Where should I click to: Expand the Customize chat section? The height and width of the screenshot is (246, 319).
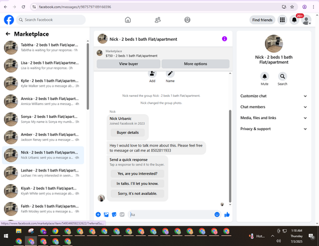pyautogui.click(x=274, y=96)
